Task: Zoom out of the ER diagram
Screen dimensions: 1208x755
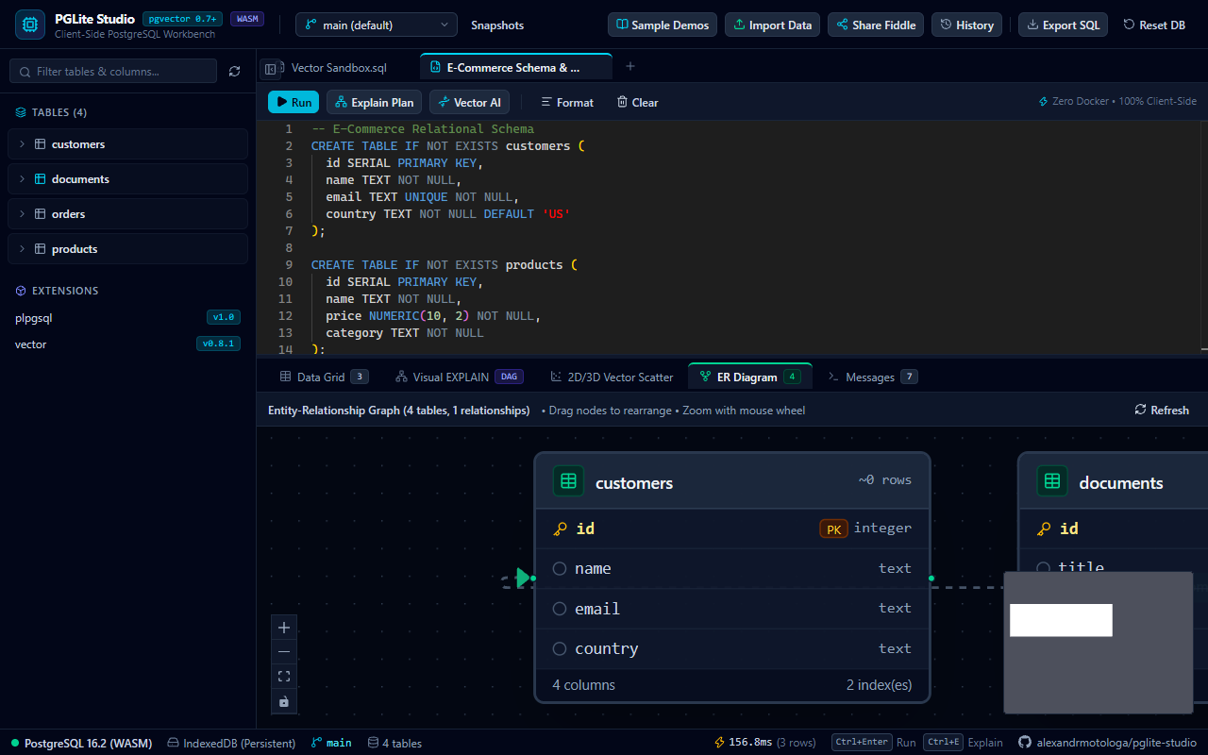Action: 284,651
